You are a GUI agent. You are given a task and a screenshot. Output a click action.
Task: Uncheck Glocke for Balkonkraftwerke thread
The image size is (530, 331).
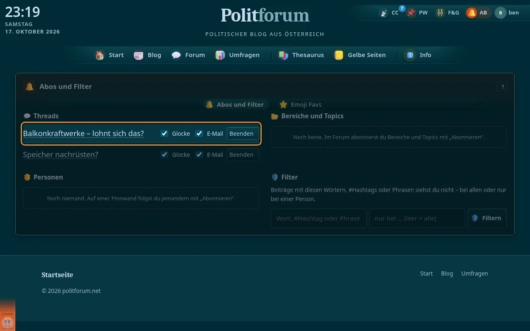(x=164, y=134)
